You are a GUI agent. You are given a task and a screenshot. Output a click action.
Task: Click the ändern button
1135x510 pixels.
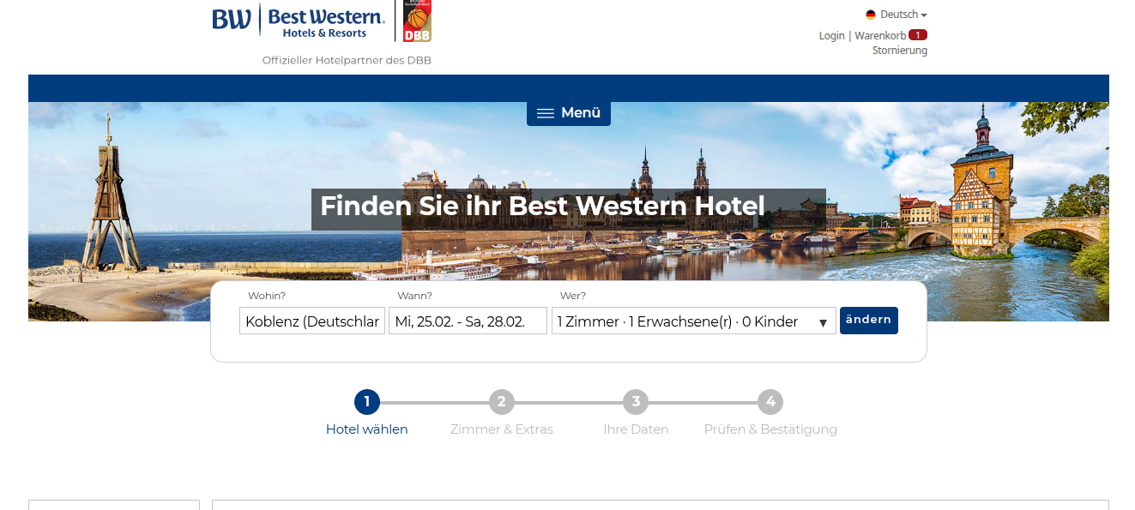tap(869, 320)
